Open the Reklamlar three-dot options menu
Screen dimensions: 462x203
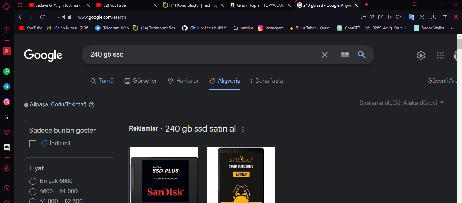pyautogui.click(x=243, y=129)
